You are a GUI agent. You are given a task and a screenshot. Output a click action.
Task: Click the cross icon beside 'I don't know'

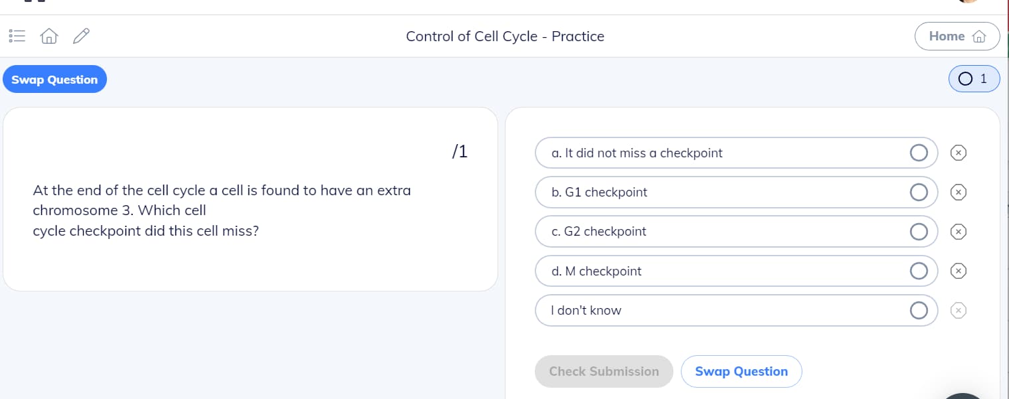coord(959,310)
